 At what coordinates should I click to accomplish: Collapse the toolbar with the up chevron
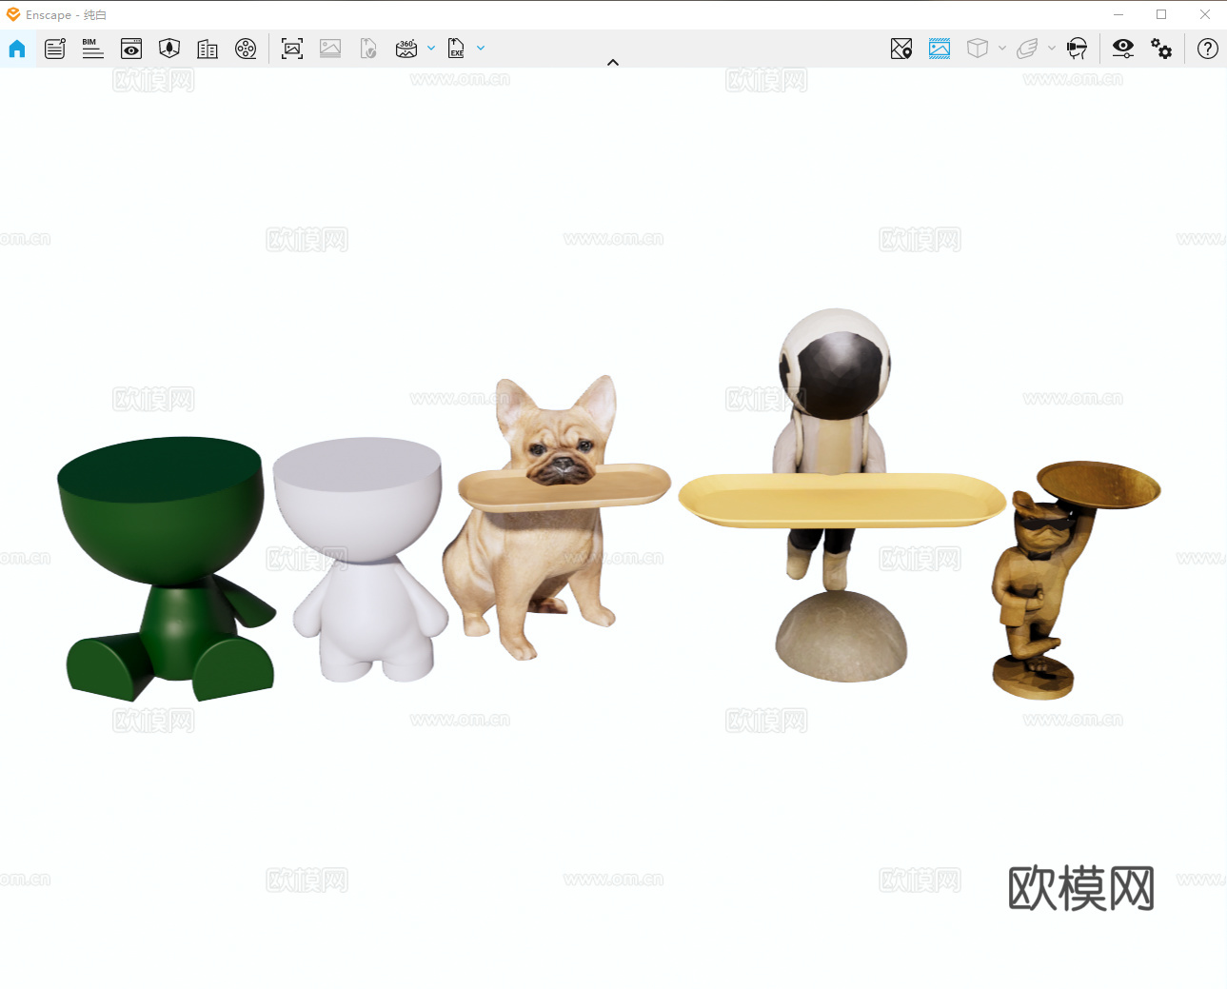point(613,63)
